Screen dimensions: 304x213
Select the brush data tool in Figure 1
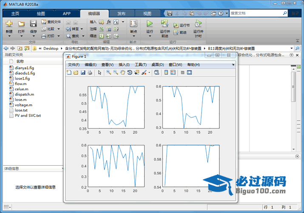tap(144, 72)
